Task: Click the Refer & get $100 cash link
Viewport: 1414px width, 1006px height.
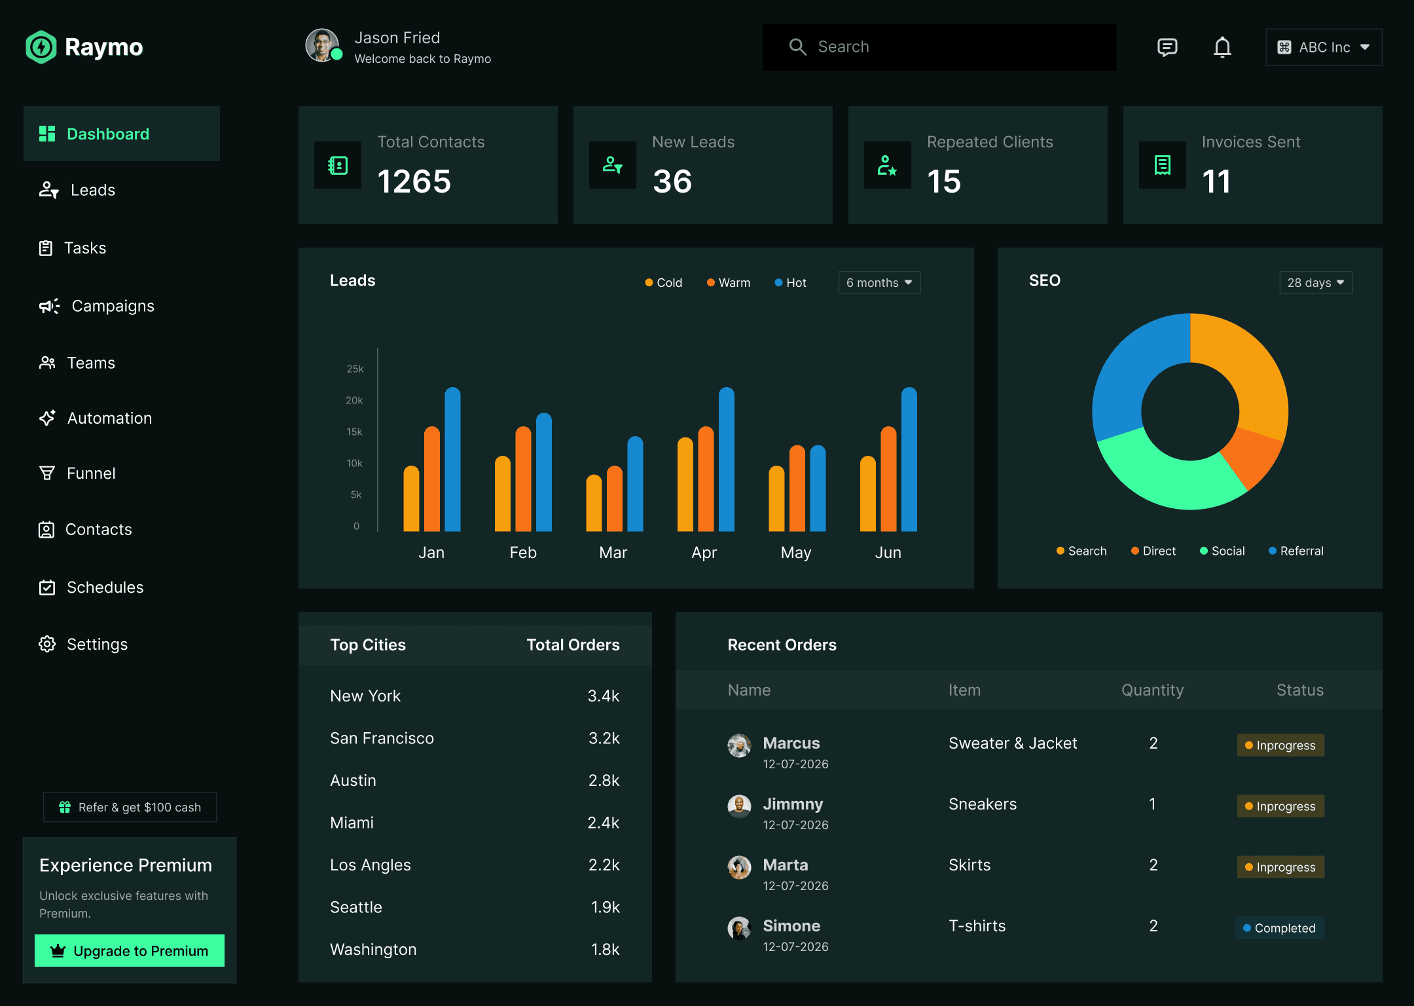Action: click(130, 807)
